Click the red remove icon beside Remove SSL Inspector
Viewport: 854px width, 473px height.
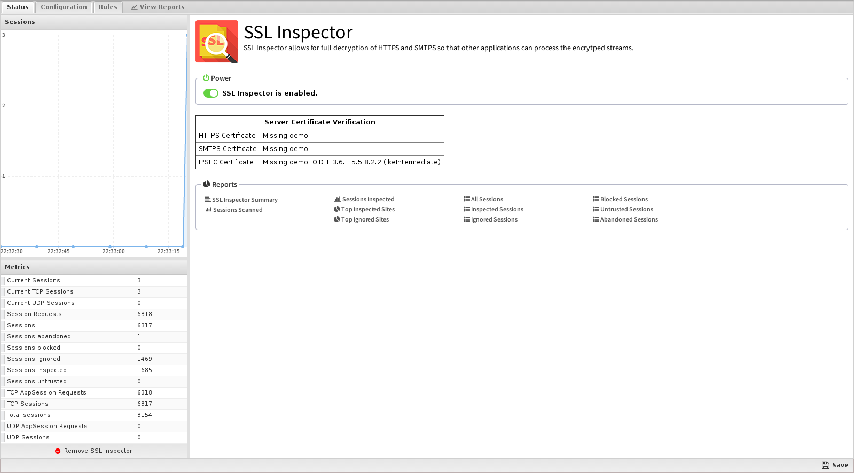[58, 451]
